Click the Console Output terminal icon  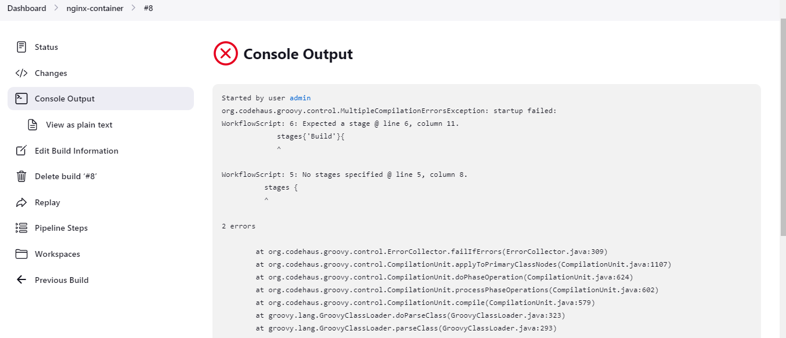click(21, 99)
